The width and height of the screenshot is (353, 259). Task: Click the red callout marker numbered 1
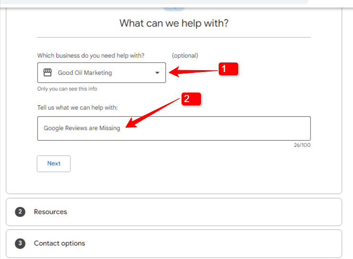(228, 69)
